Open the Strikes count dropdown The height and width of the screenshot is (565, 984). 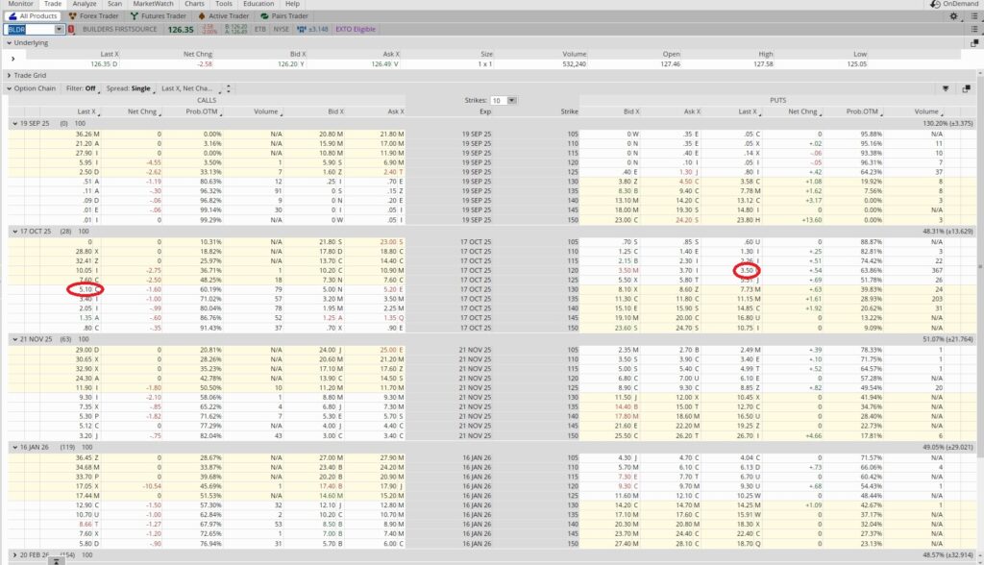tap(512, 101)
